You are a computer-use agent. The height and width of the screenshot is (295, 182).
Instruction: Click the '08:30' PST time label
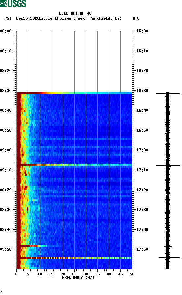point(6,91)
